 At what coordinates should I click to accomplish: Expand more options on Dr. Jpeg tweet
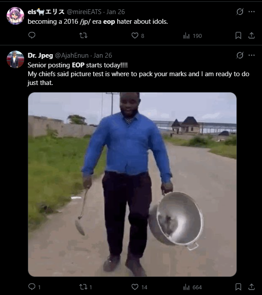pyautogui.click(x=251, y=55)
